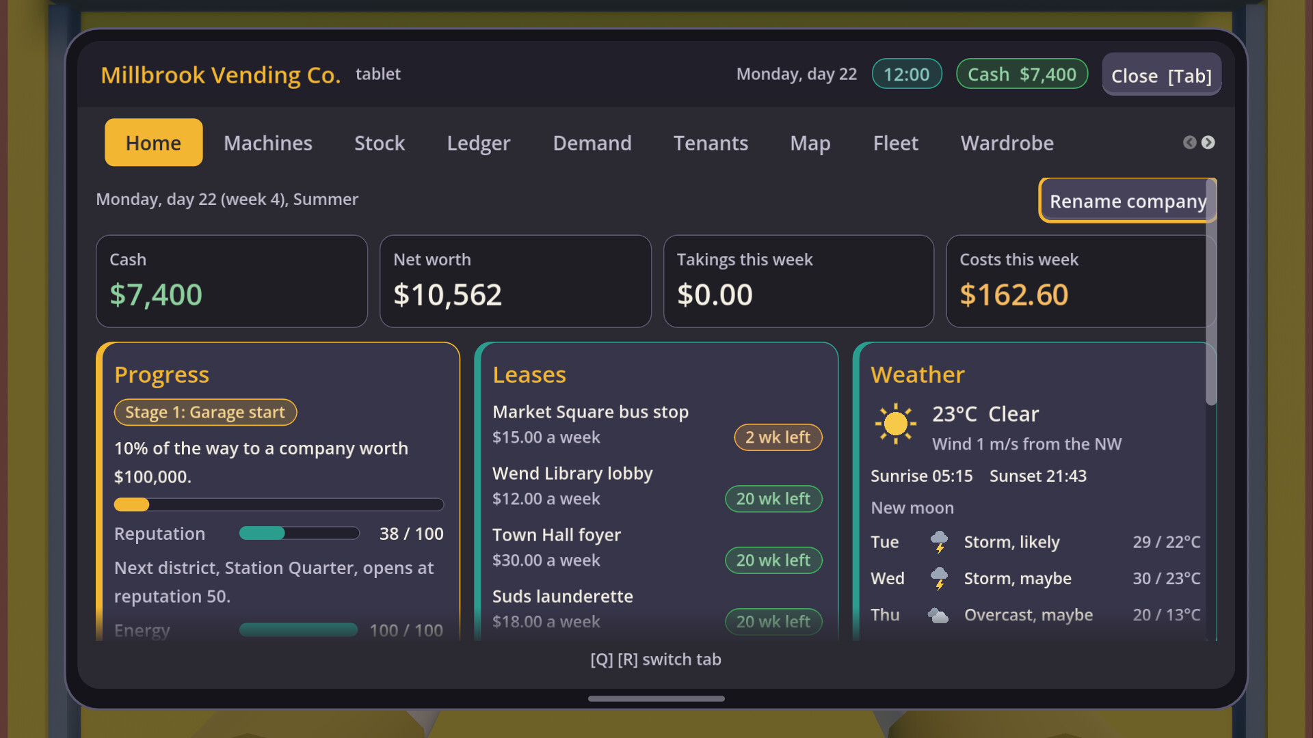Click the New moon text
Screen dimensions: 1313x738
tap(912, 508)
